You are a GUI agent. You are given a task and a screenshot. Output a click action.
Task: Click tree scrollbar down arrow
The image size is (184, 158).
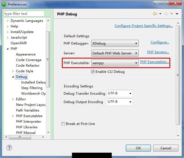(48, 133)
